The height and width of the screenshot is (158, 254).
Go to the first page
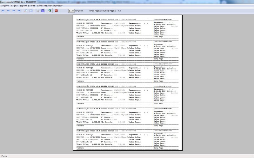(3, 11)
